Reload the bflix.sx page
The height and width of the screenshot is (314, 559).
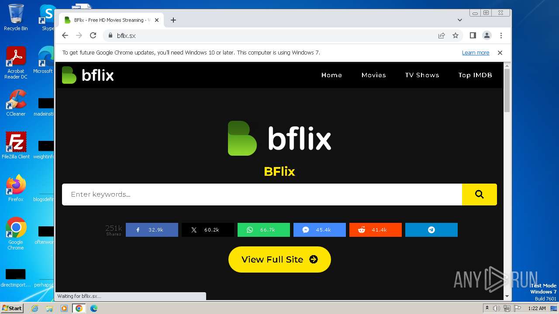[93, 35]
